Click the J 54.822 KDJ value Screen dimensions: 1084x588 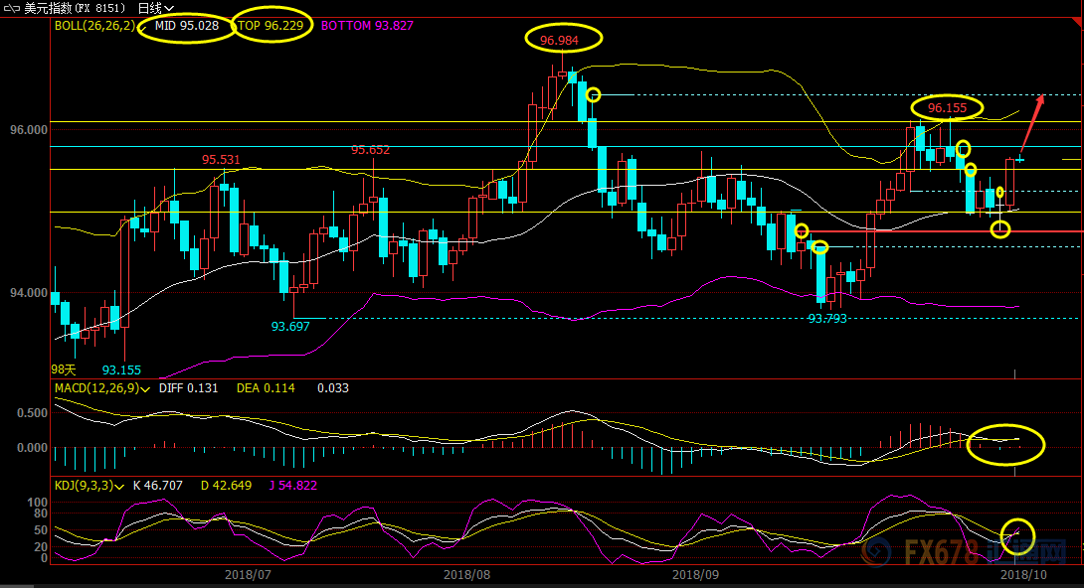tap(293, 486)
